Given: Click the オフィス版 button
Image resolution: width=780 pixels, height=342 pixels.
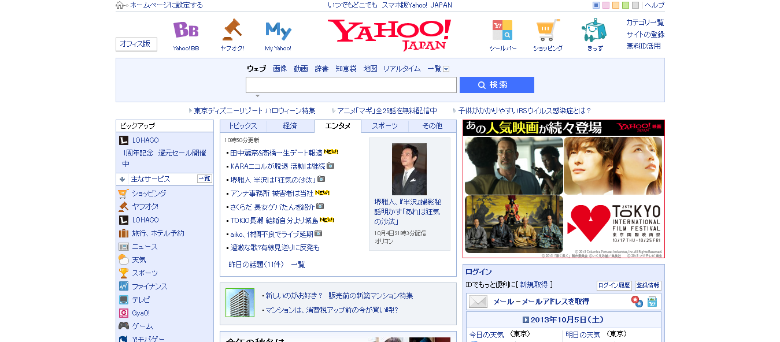Looking at the screenshot, I should tap(136, 44).
